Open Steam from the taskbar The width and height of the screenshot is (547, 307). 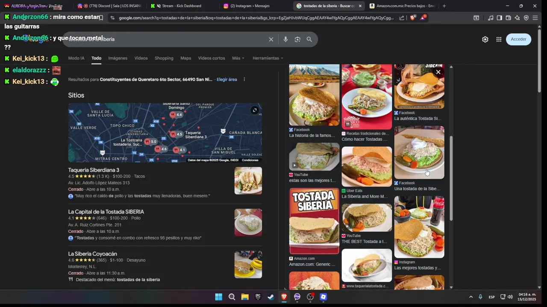pos(271,297)
